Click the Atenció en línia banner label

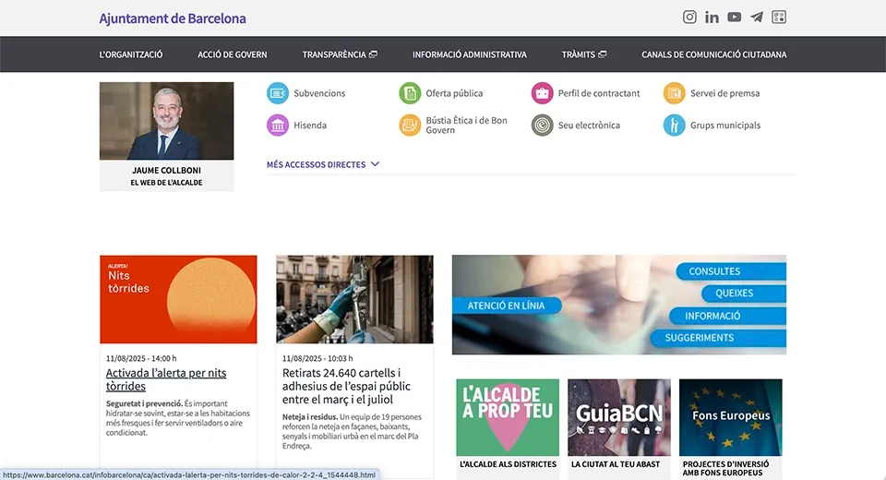[x=507, y=306]
